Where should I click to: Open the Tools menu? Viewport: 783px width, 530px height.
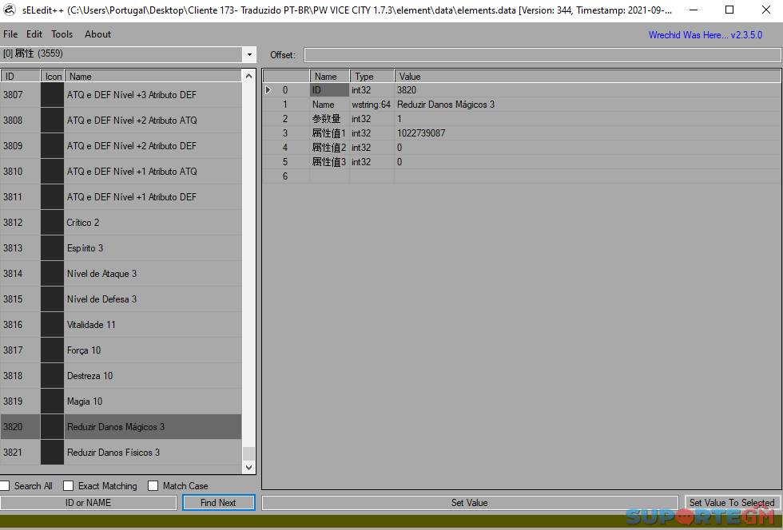pos(62,34)
